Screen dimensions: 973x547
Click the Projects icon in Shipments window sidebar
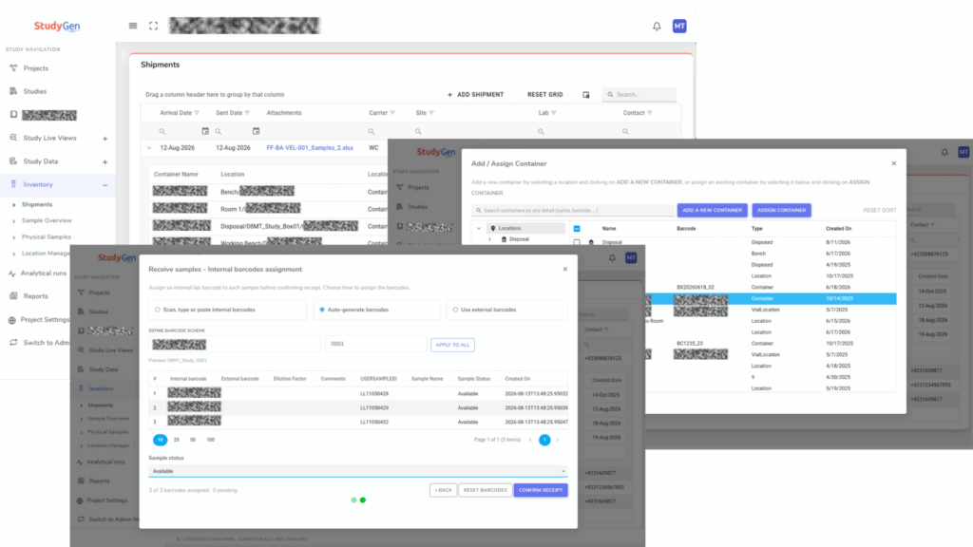coord(13,68)
